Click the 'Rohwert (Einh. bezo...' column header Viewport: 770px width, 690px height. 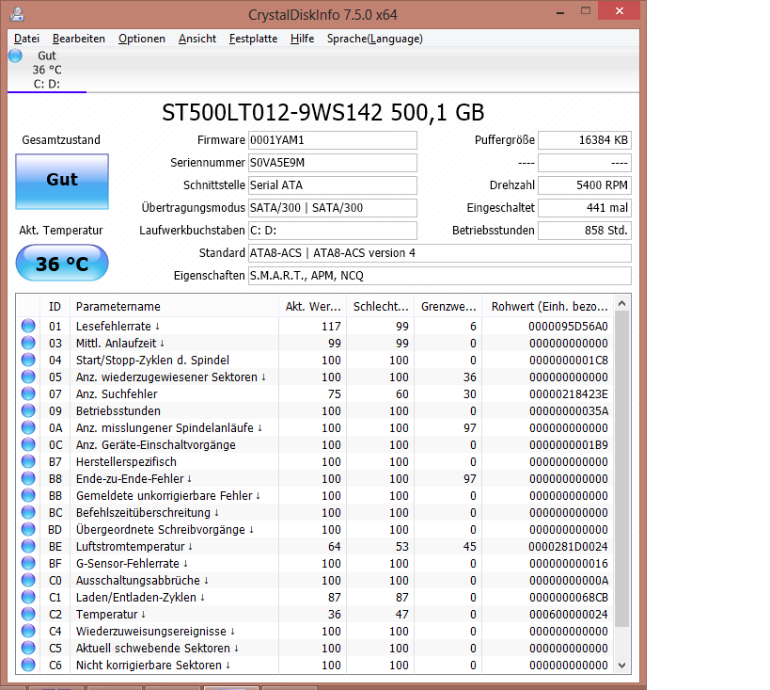coord(548,306)
